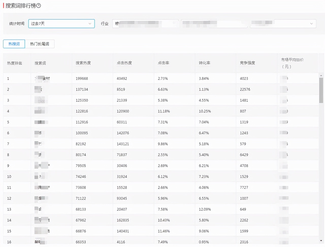Open the 统计时间 dropdown showing 过去7天

pyautogui.click(x=61, y=24)
